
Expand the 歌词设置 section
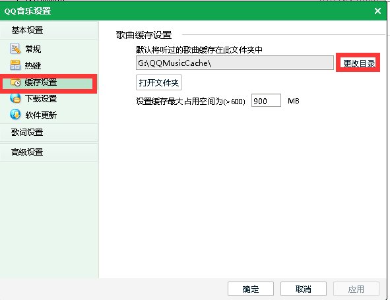click(x=49, y=133)
